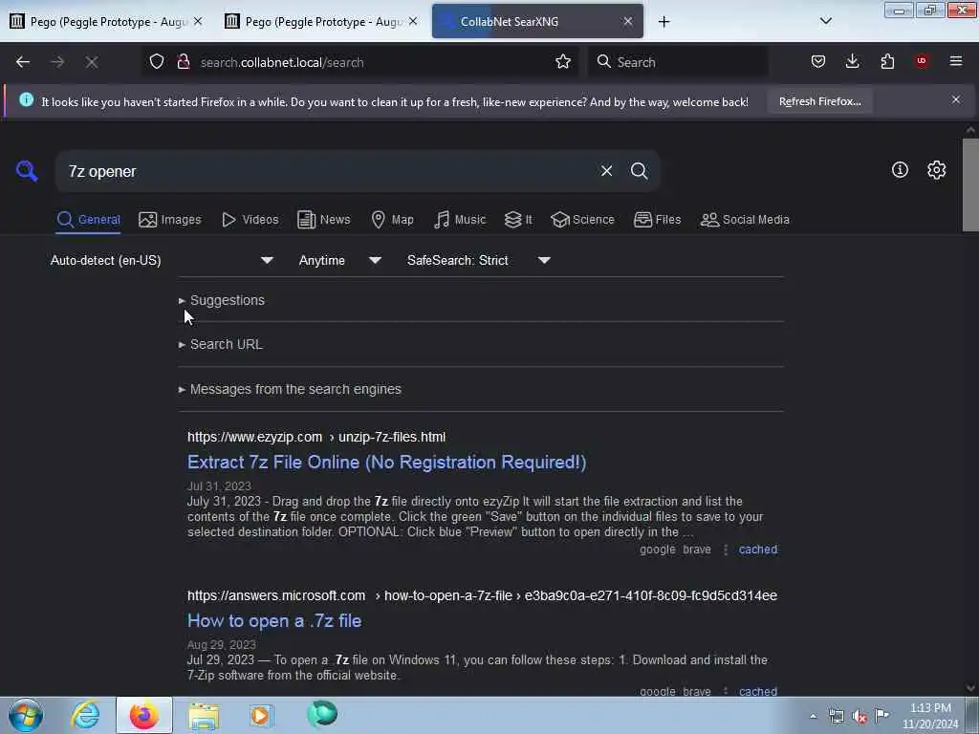
Task: Open cached link for ezyzip result
Action: pos(758,550)
